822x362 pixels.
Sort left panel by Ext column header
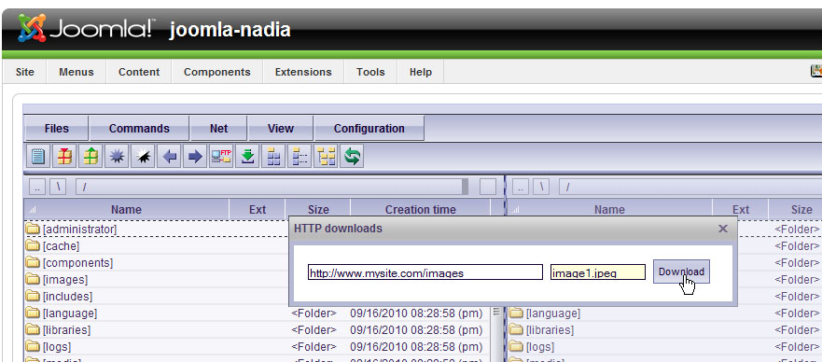pos(258,210)
